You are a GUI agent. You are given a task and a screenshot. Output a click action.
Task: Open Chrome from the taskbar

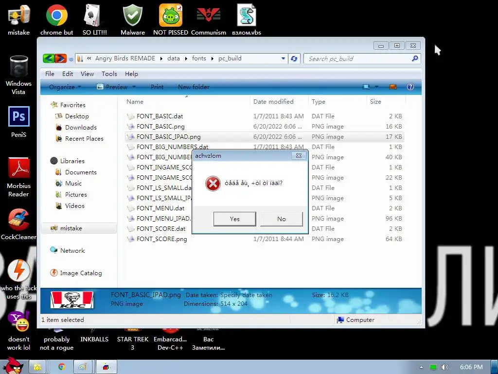(61, 367)
